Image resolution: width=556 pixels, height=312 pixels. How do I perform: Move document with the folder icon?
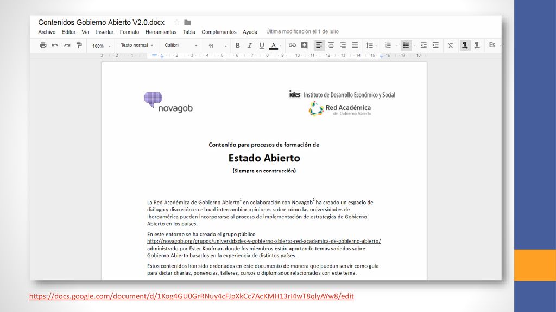point(187,23)
